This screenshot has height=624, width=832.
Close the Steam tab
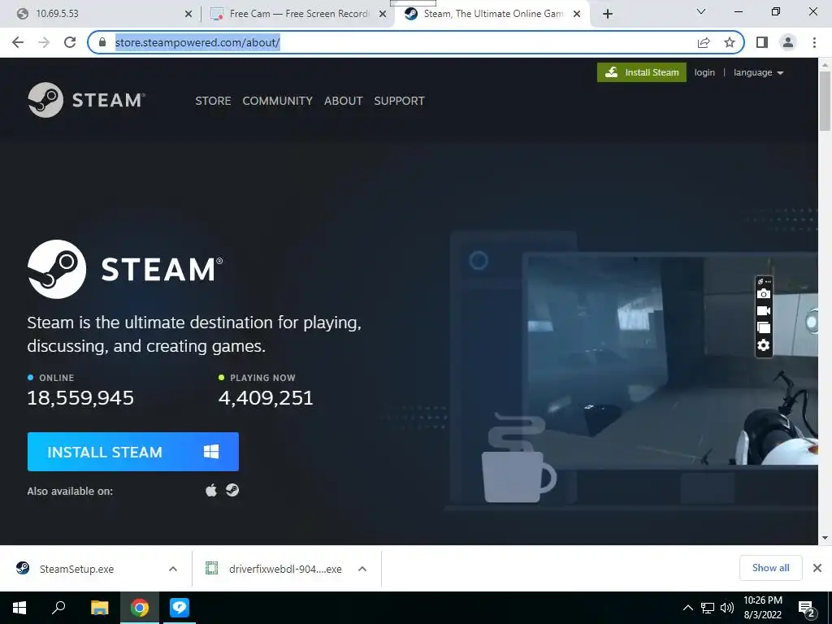coord(577,14)
